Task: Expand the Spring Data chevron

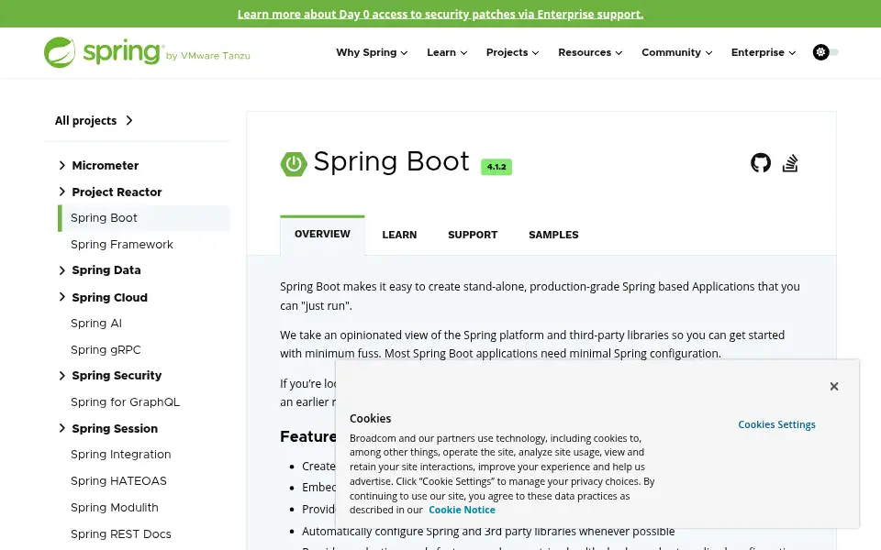Action: 61,269
